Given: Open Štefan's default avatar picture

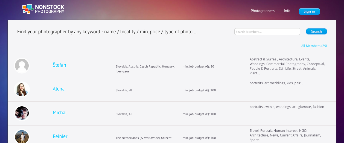Looking at the screenshot, I should [22, 66].
